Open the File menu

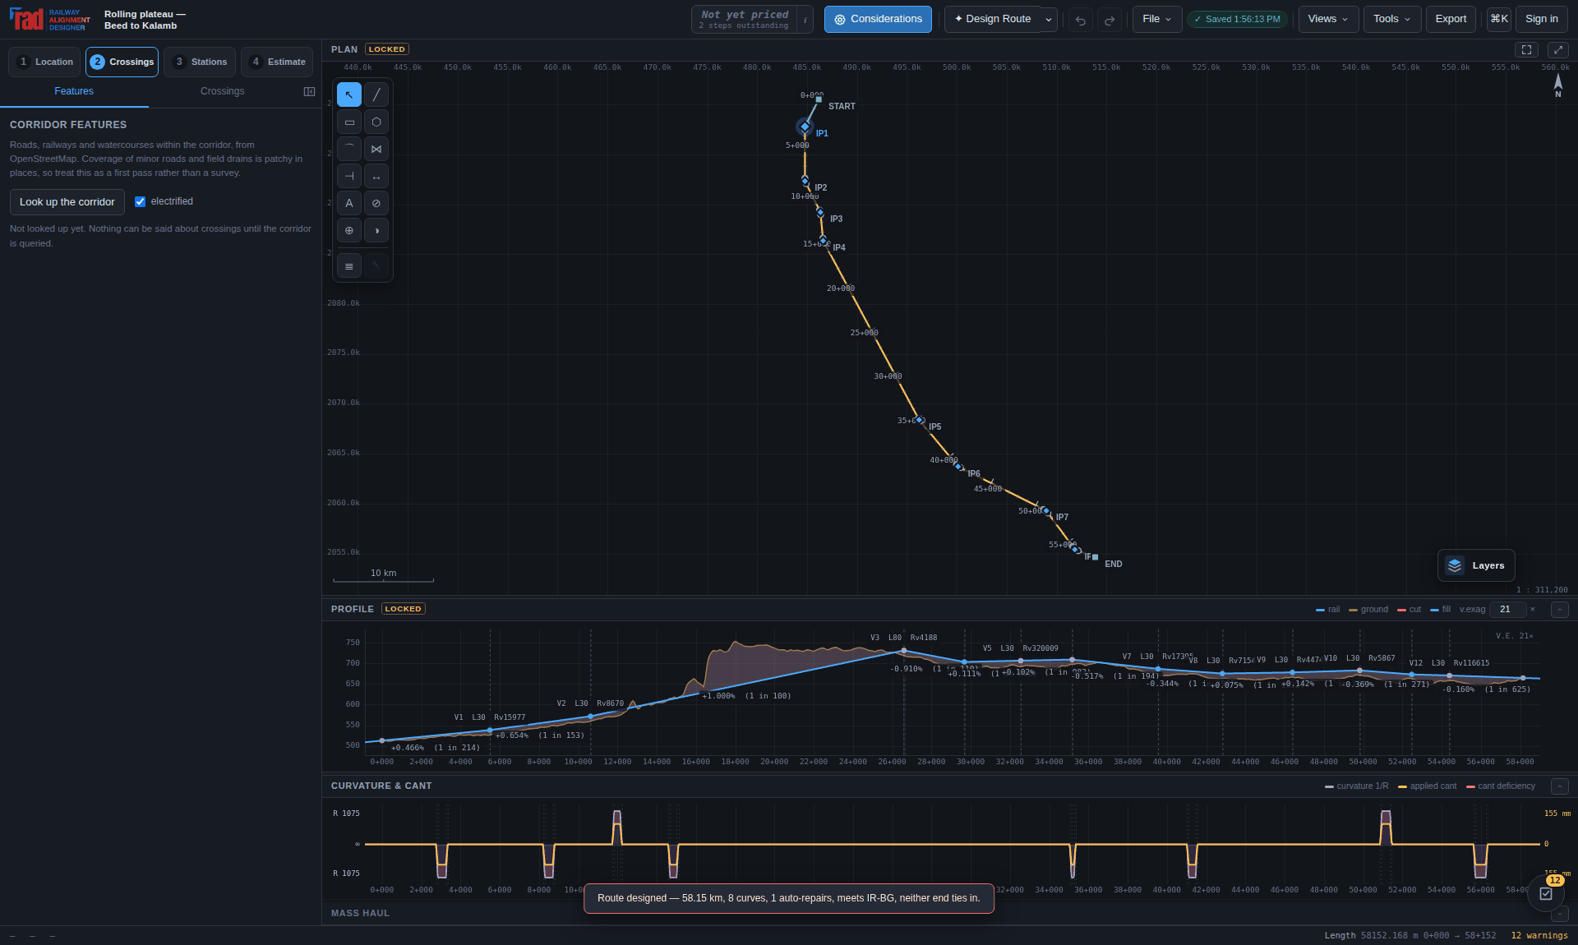1157,20
